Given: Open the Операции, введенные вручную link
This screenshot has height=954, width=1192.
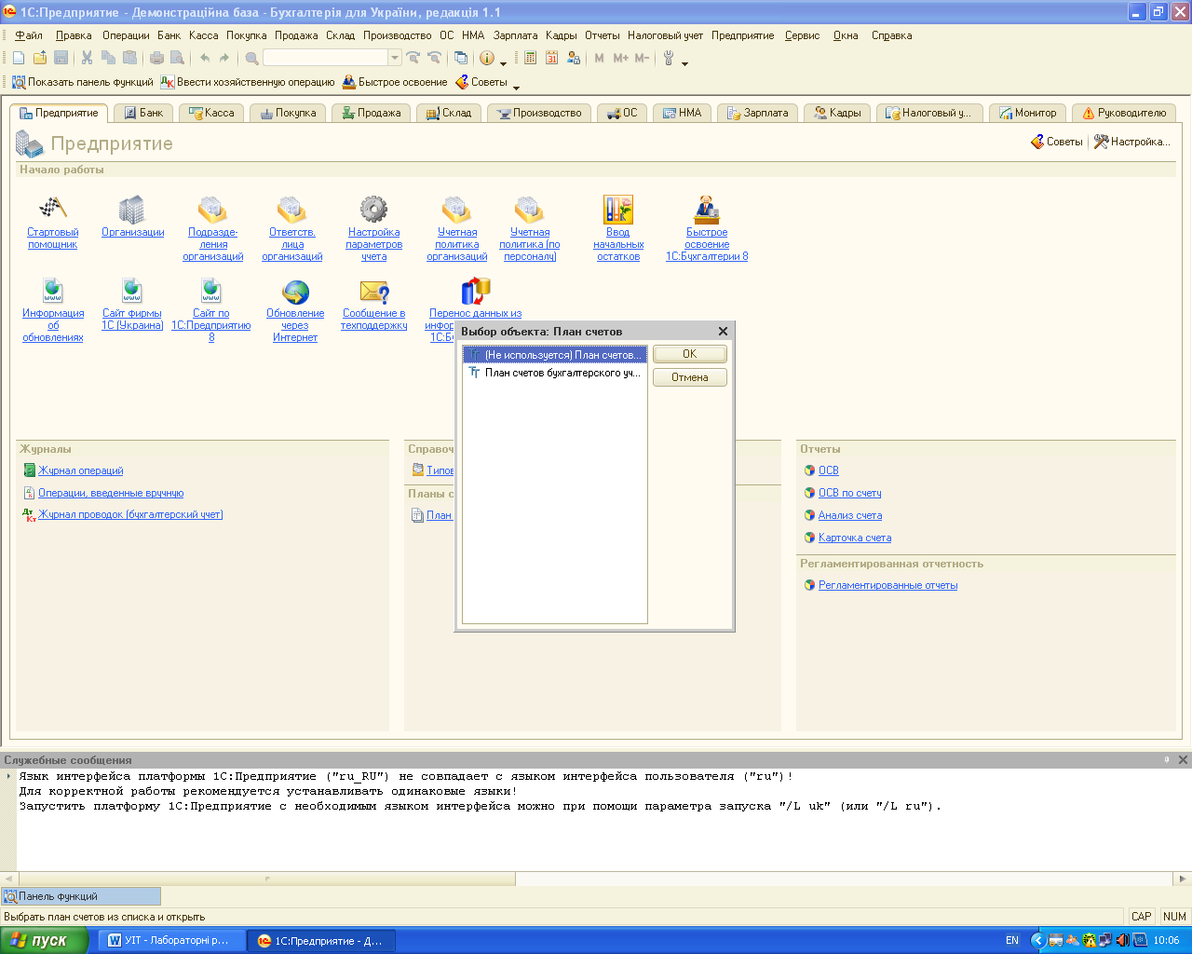Looking at the screenshot, I should [111, 493].
